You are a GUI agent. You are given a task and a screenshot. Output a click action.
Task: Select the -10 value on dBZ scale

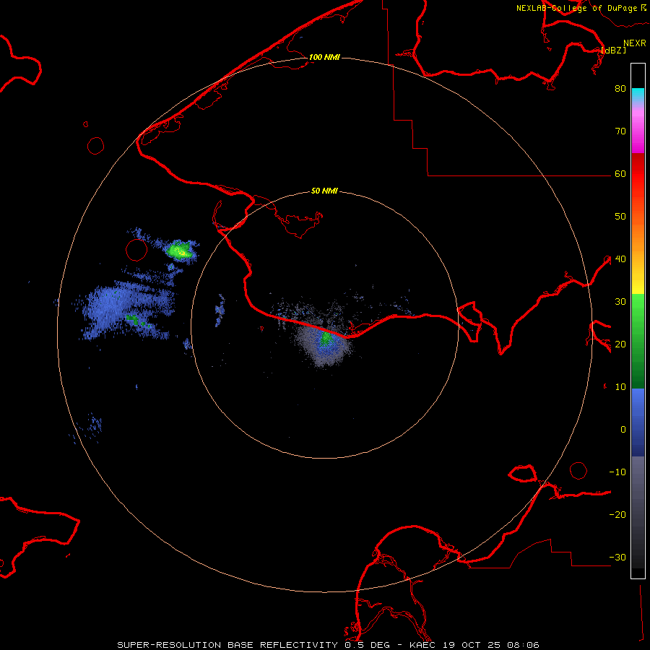coord(617,472)
